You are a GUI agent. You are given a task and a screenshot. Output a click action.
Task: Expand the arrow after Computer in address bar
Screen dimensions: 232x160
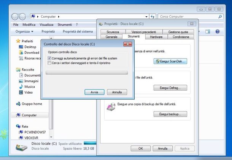coord(59,17)
